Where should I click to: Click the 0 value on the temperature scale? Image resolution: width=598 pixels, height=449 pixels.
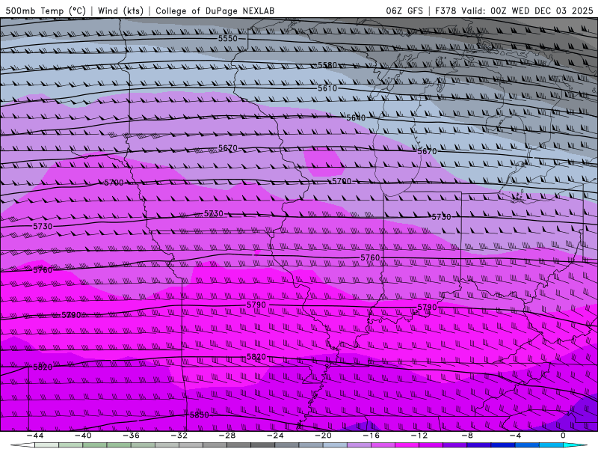point(563,436)
